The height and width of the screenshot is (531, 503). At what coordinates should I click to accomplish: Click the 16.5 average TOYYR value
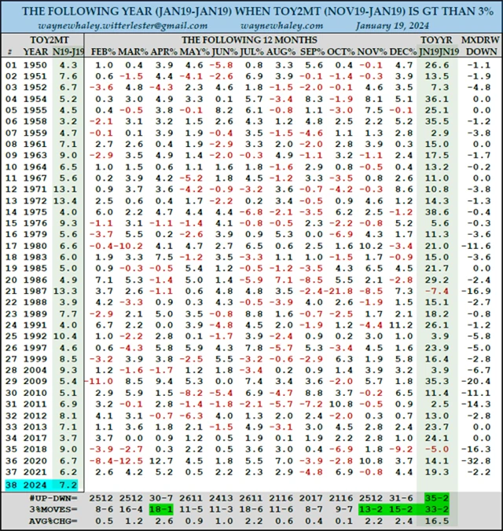click(x=437, y=521)
